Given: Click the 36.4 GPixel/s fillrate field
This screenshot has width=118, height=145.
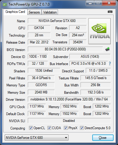Looking at the screenshot, I should tap(41, 78).
